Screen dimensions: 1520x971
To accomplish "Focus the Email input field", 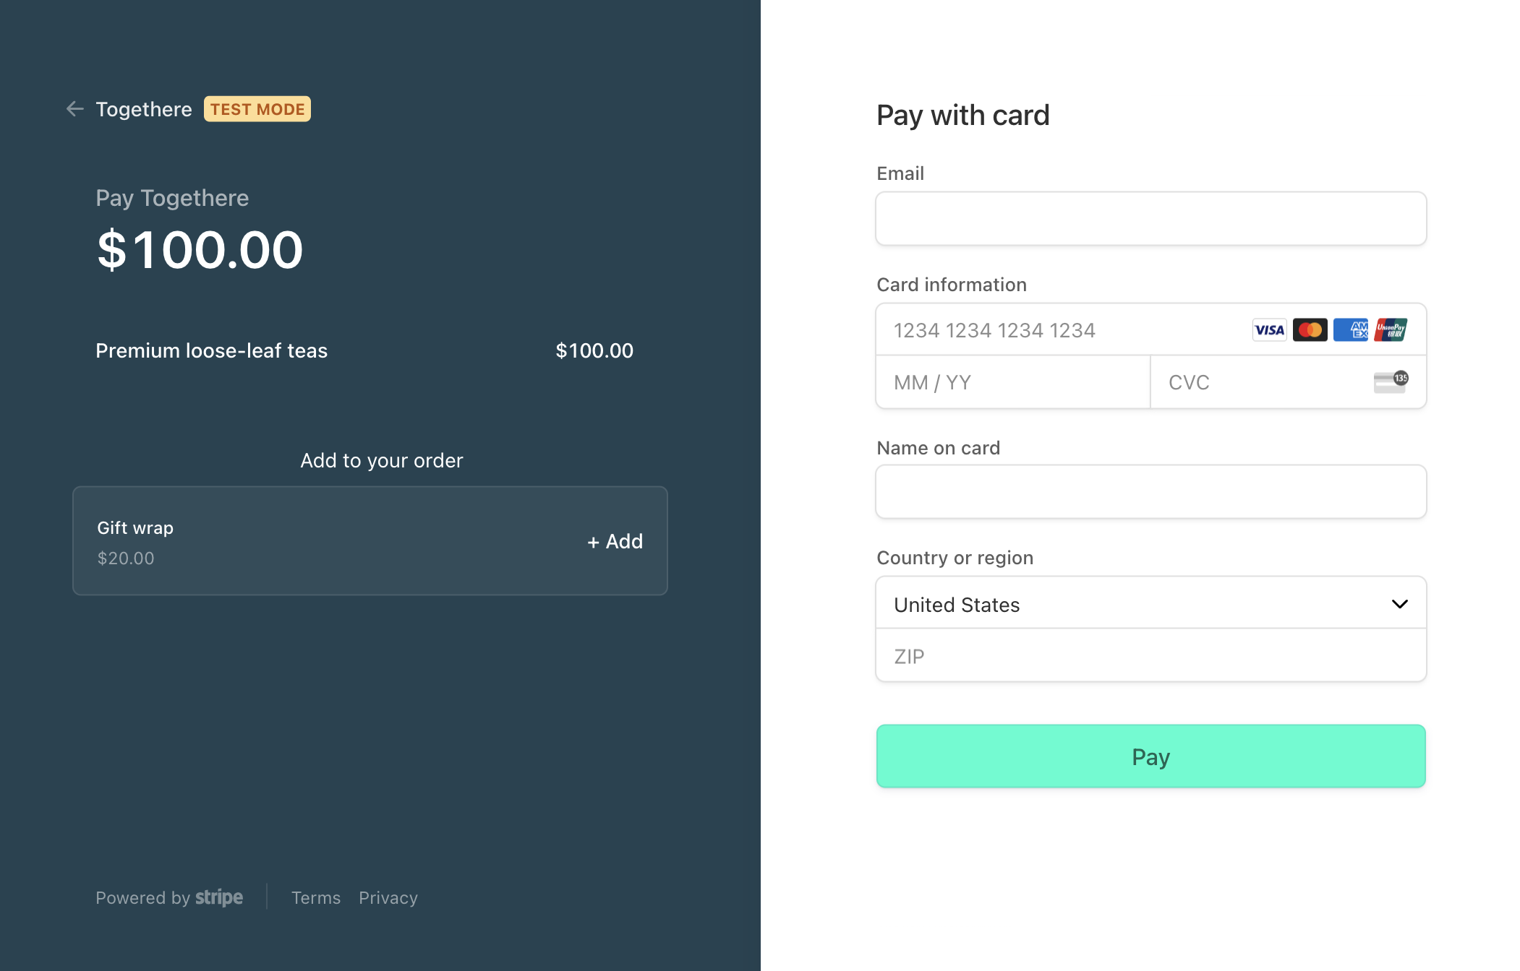I will [1150, 219].
